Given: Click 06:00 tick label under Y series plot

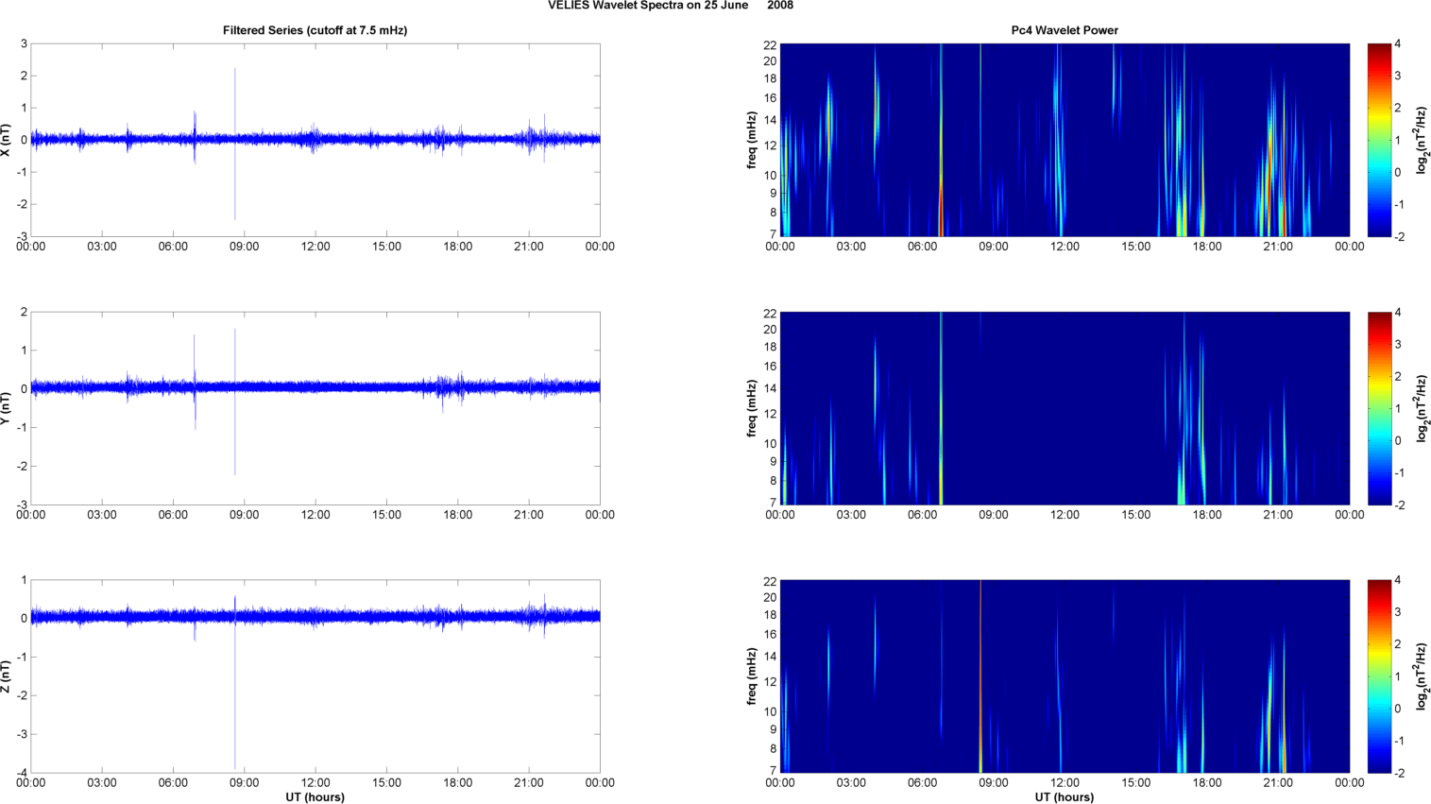Looking at the screenshot, I should click(173, 515).
